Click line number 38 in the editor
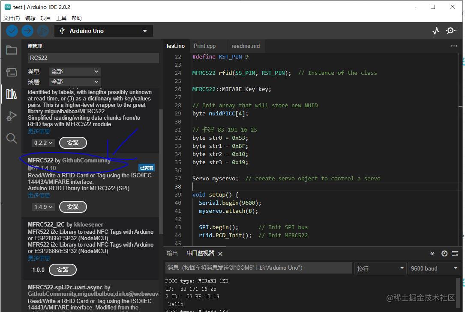Viewport: 465px width, 312px height. point(178,187)
